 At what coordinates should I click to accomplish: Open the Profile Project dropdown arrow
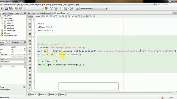[74, 9]
